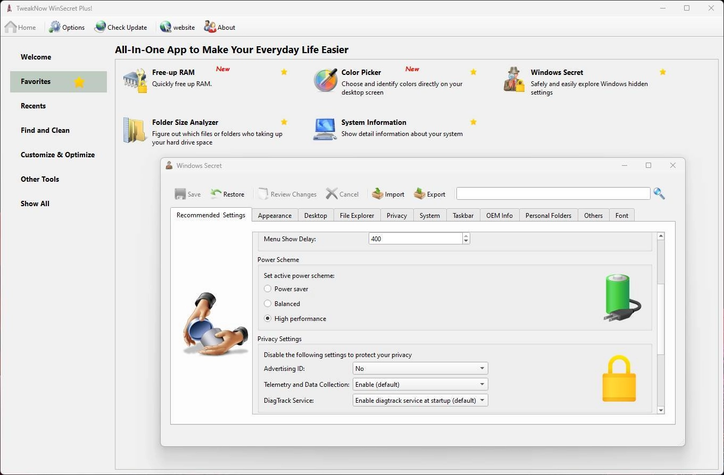The image size is (724, 475).
Task: Open System Information computer icon
Action: [324, 130]
